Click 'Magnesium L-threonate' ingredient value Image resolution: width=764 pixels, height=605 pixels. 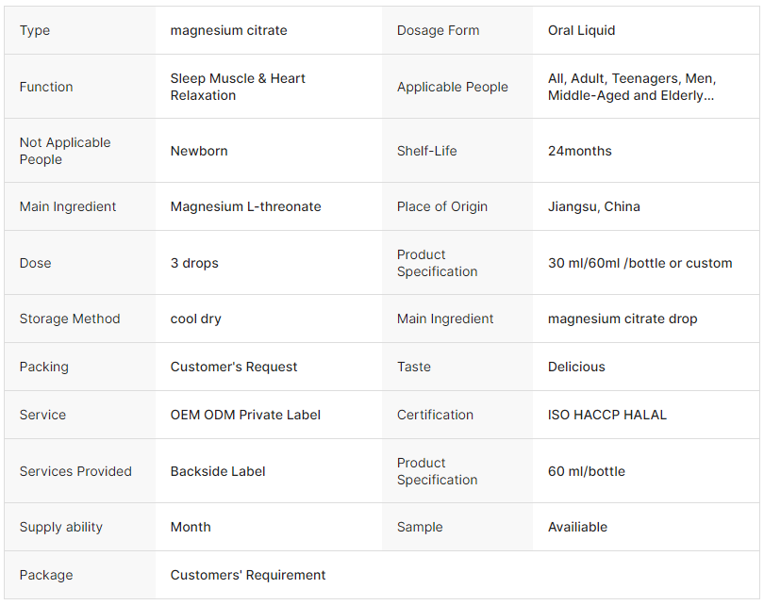pyautogui.click(x=245, y=206)
